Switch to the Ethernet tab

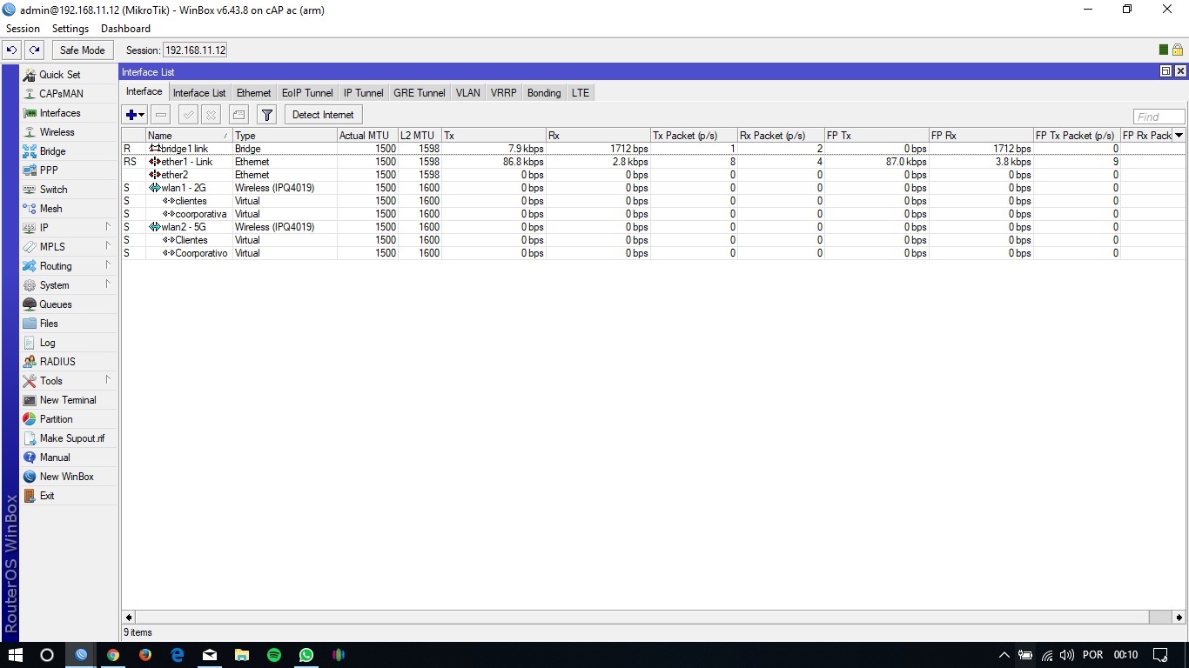click(254, 93)
